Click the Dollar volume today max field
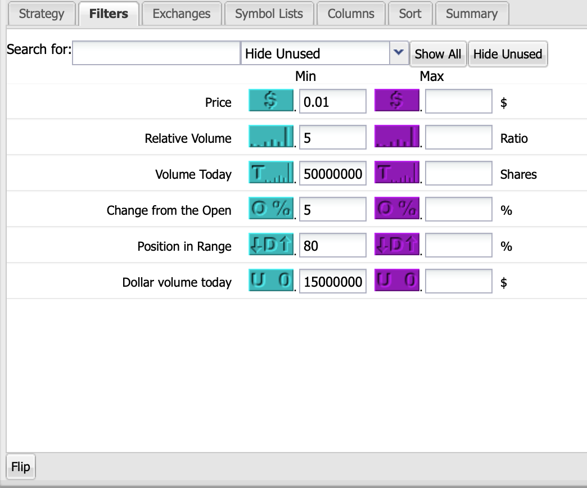The height and width of the screenshot is (488, 587). tap(458, 282)
